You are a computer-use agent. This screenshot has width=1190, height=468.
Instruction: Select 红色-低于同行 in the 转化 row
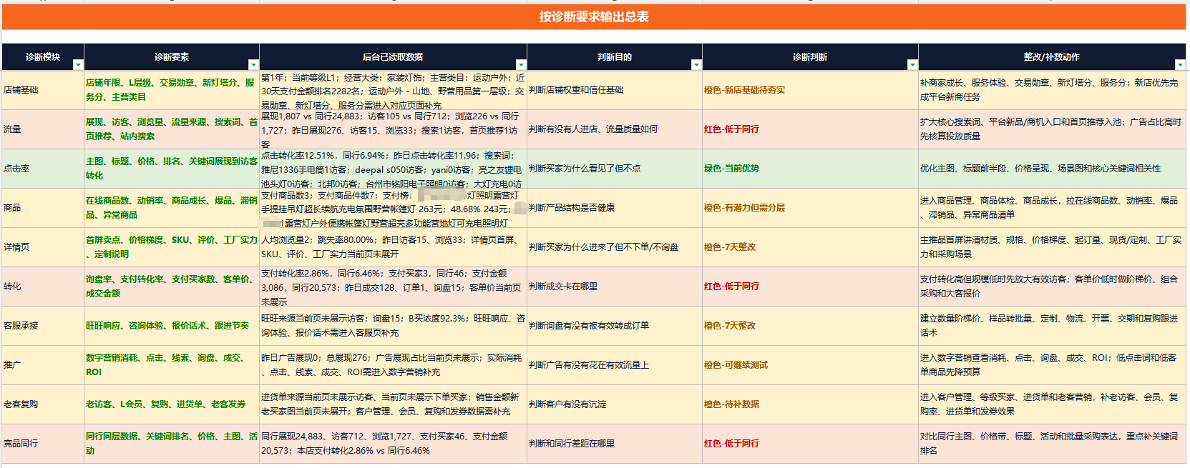coord(810,287)
